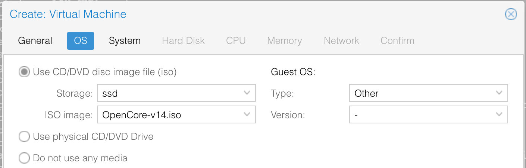Expand the Storage dropdown arrow
The image size is (526, 168).
coord(247,93)
